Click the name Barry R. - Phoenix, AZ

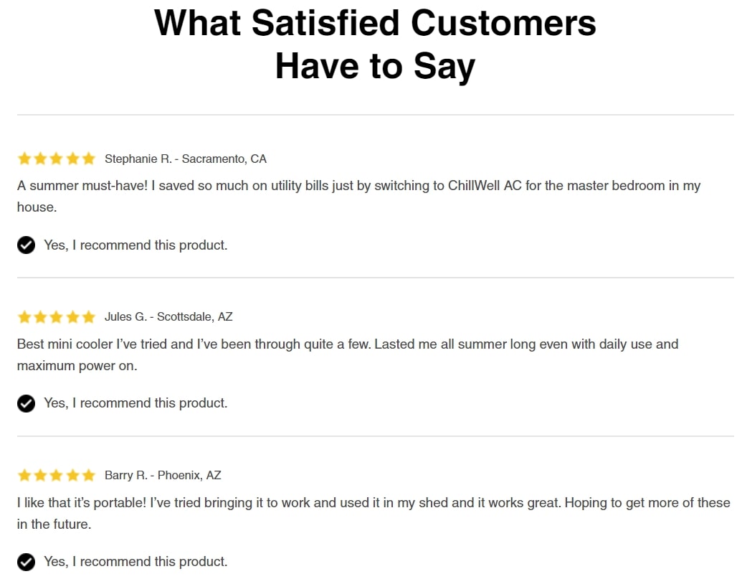point(163,475)
